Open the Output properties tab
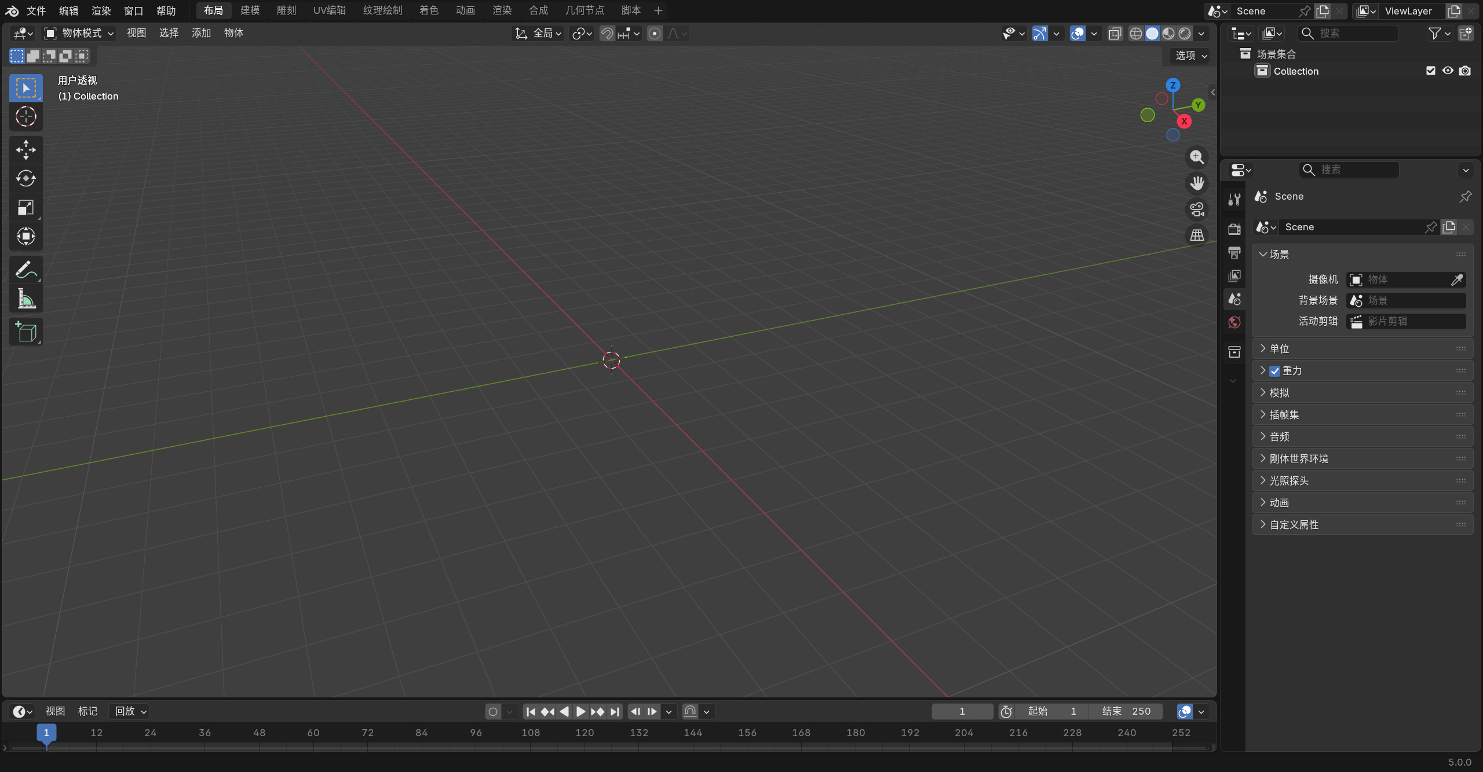 click(x=1234, y=252)
